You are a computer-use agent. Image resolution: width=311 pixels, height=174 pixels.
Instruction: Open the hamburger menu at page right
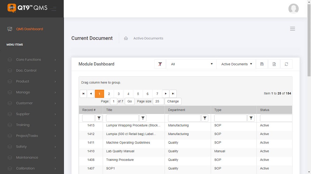click(292, 29)
